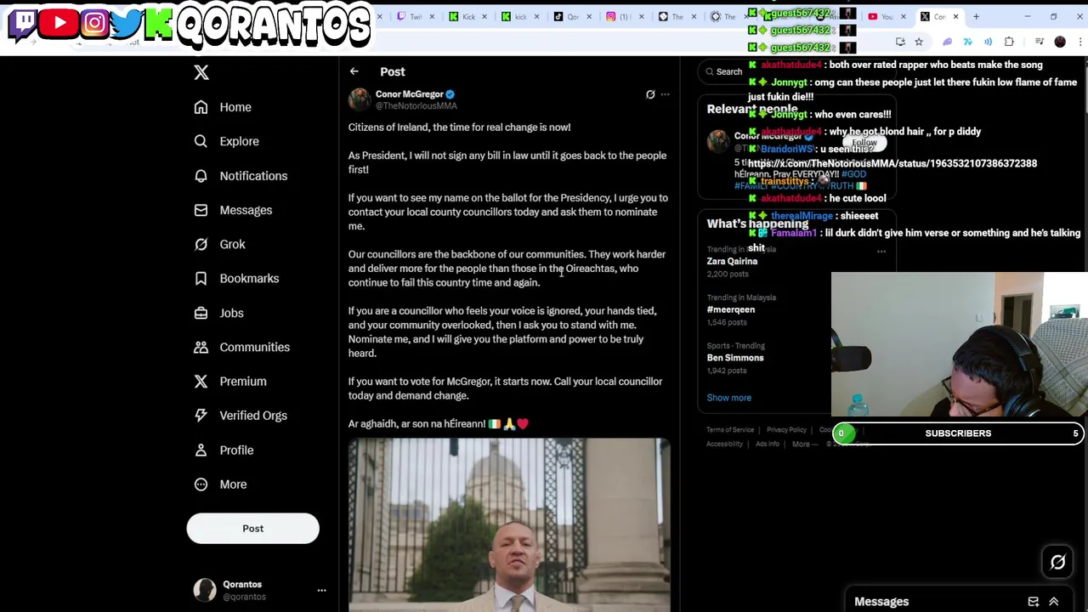This screenshot has width=1088, height=612.
Task: Open the Zara Qairina trending topic
Action: click(x=732, y=261)
